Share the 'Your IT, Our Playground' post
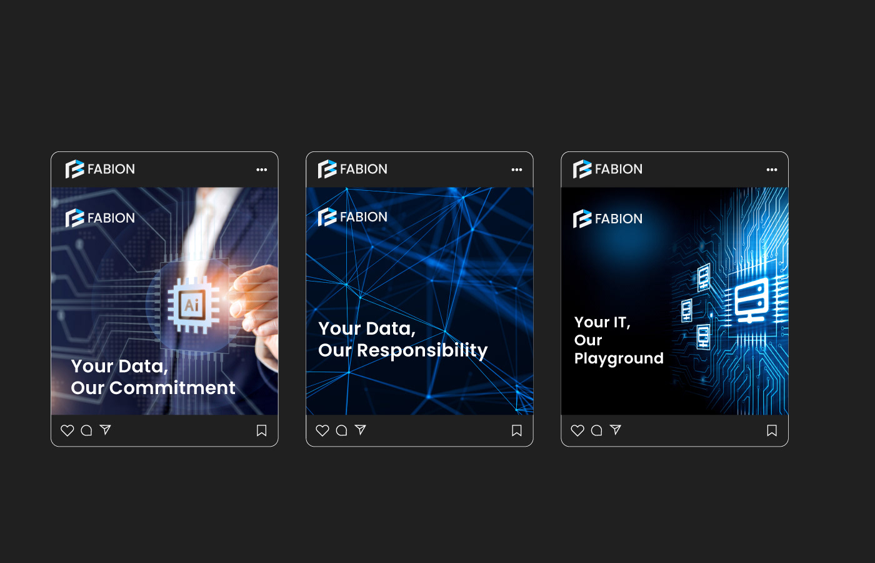The image size is (875, 563). click(616, 430)
